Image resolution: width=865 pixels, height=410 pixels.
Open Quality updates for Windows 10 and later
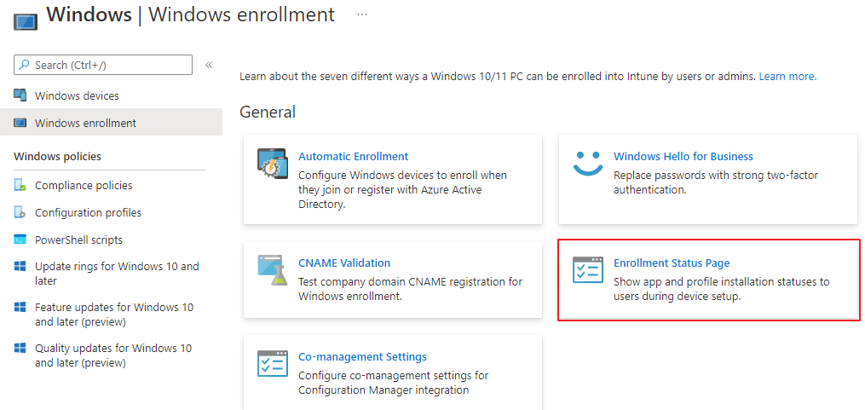pos(113,355)
